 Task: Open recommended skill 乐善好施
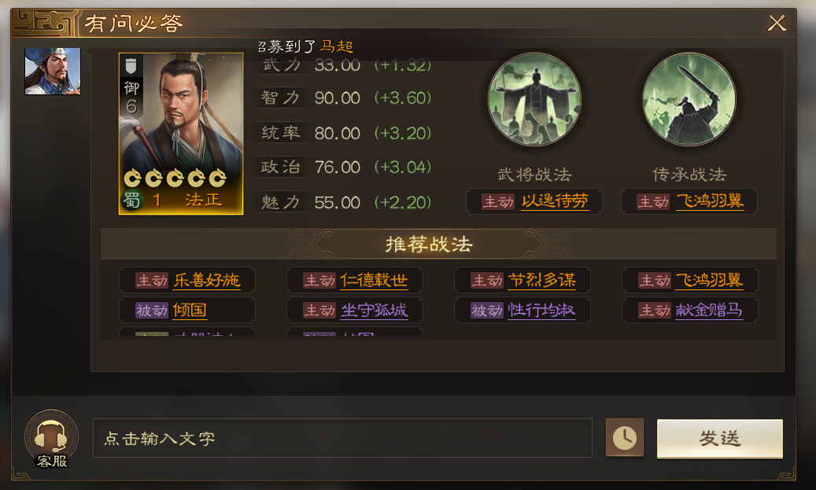(207, 280)
